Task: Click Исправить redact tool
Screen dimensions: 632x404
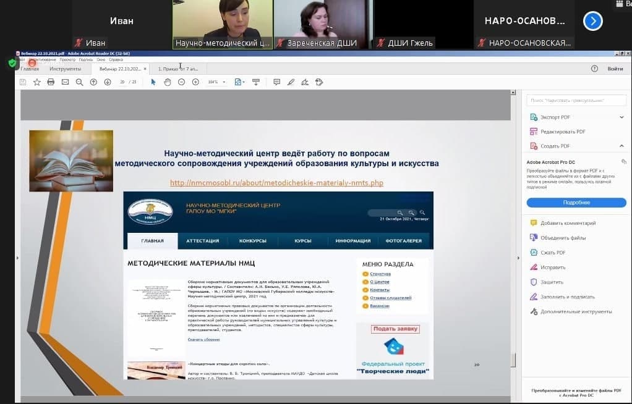Action: 553,267
